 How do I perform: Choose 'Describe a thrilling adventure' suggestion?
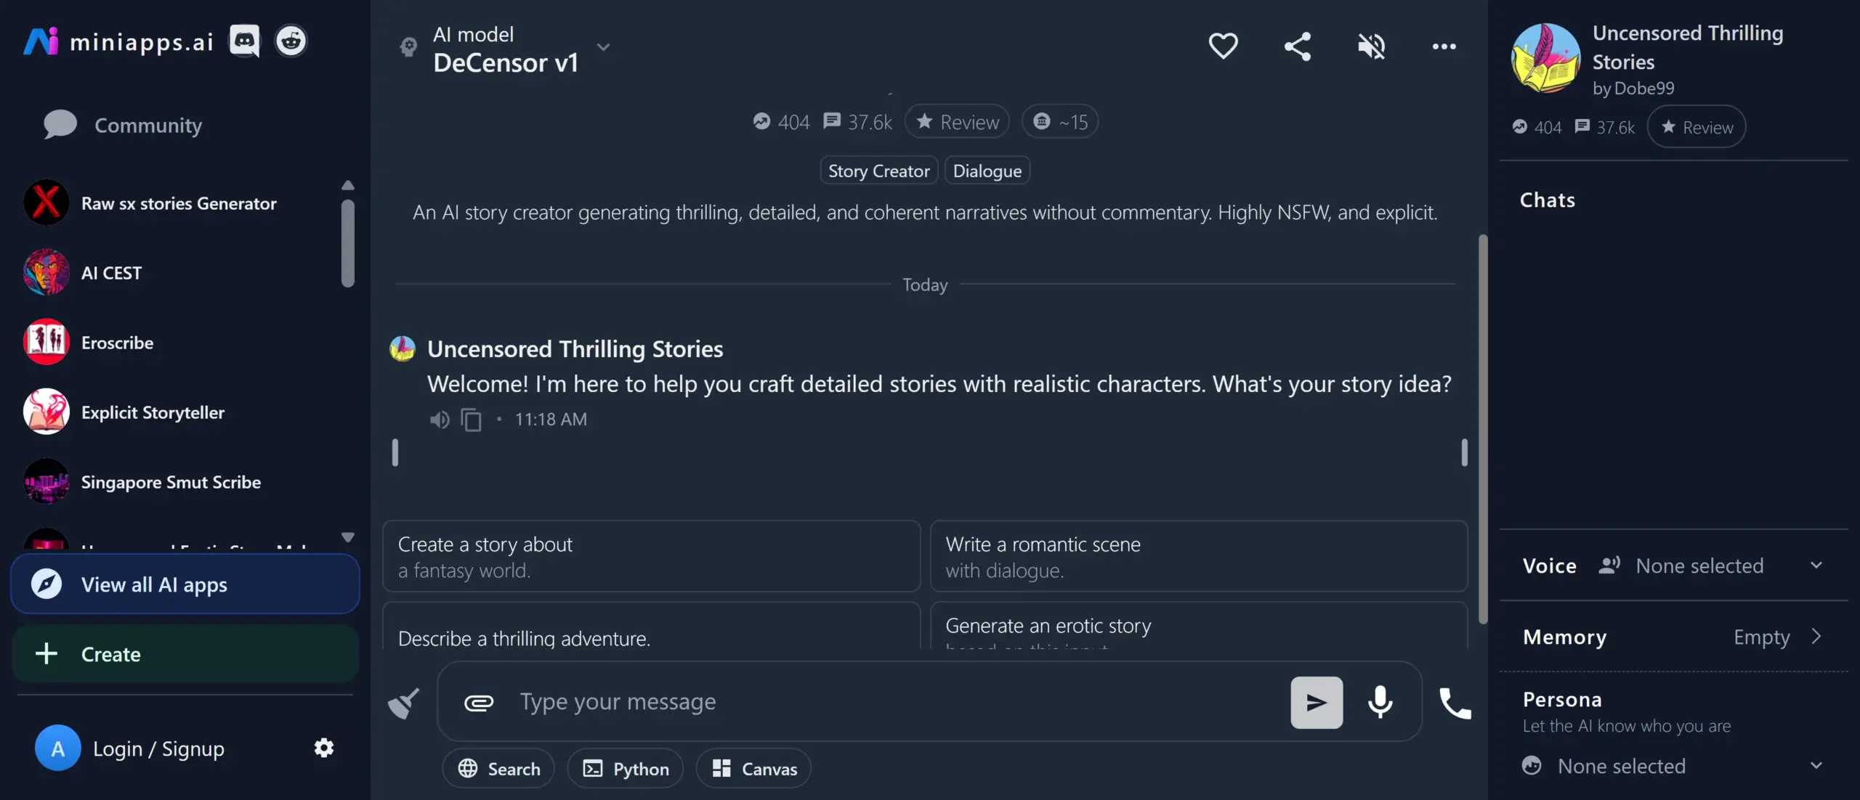[x=651, y=626]
